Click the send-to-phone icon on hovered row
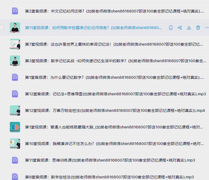This screenshot has width=209, height=180. [171, 28]
